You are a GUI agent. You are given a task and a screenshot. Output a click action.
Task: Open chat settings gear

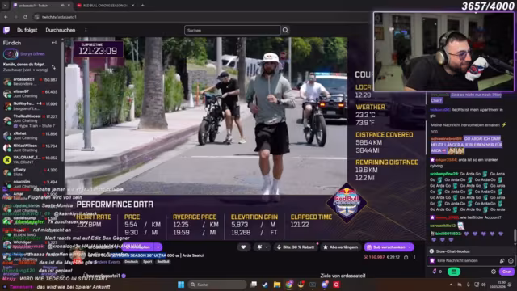pos(494,272)
